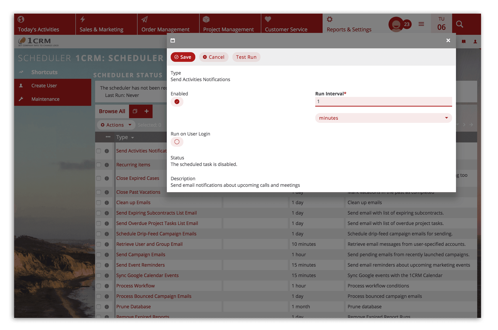Switch to the Browse All tab
Viewport: 498px width, 330px height.
(112, 111)
